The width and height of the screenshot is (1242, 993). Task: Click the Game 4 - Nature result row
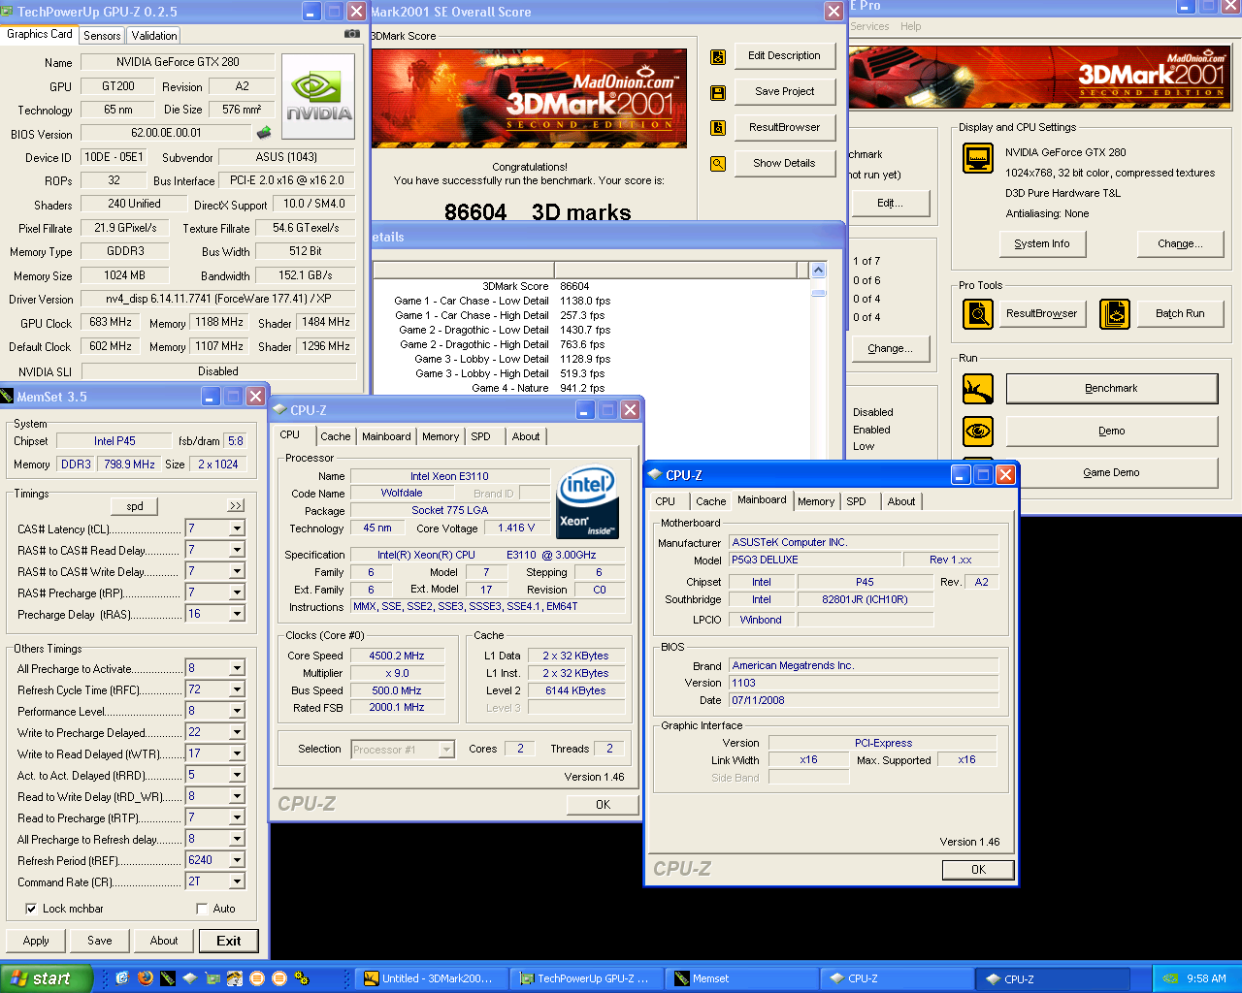pyautogui.click(x=592, y=388)
